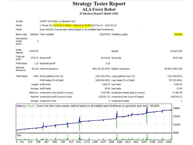Select the 'ALA Forex Robot' title
The width and height of the screenshot is (193, 145).
coord(99,9)
